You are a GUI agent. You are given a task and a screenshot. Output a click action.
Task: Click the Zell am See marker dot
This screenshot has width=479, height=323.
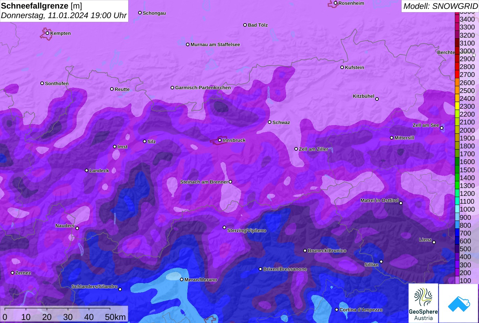tap(442, 128)
